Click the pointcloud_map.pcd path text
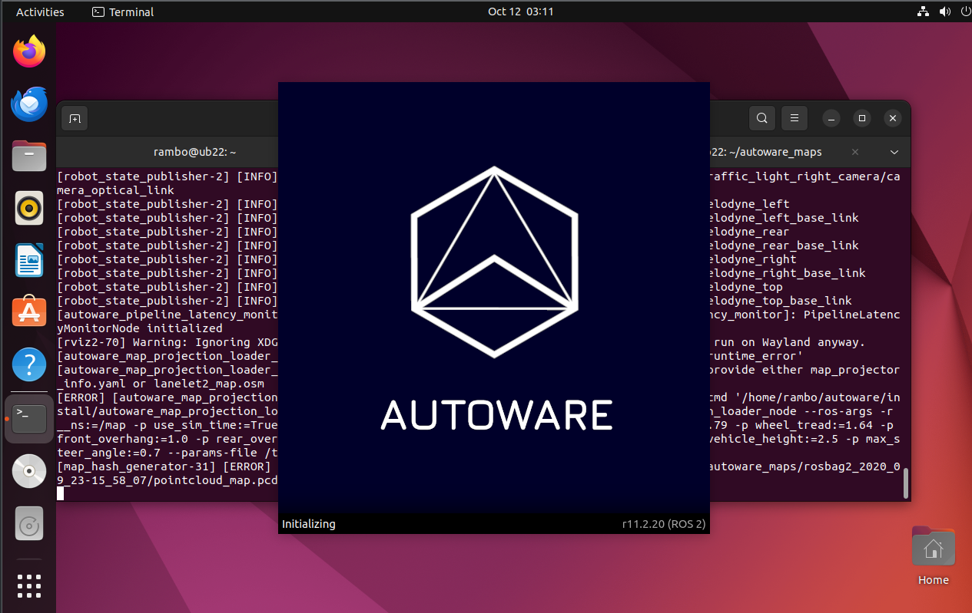This screenshot has height=613, width=972. [218, 480]
